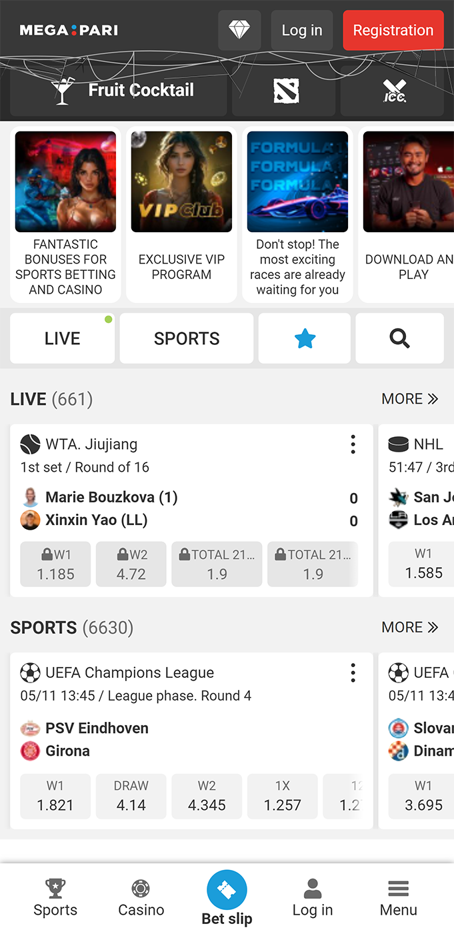
Task: Open the ICC cricket shortcut
Action: (394, 91)
